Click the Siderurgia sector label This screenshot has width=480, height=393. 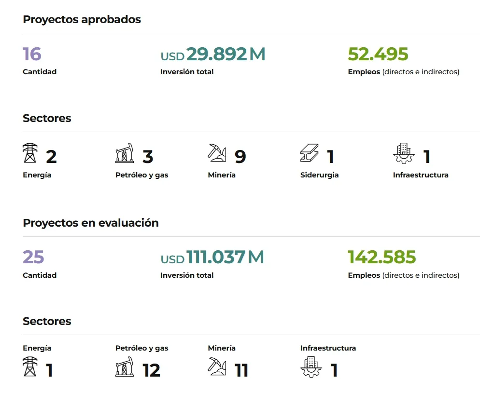(x=319, y=175)
